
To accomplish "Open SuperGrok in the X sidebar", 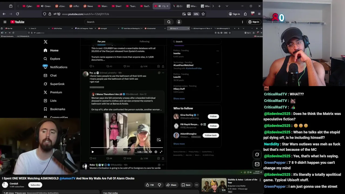I will coord(54,84).
